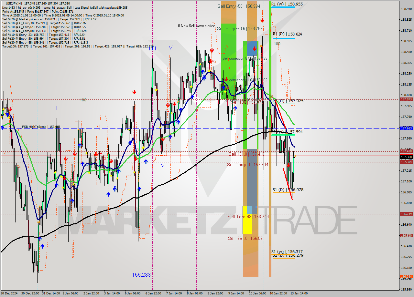
Task: Click the 158.940 price scale value
Action: pos(406,9)
